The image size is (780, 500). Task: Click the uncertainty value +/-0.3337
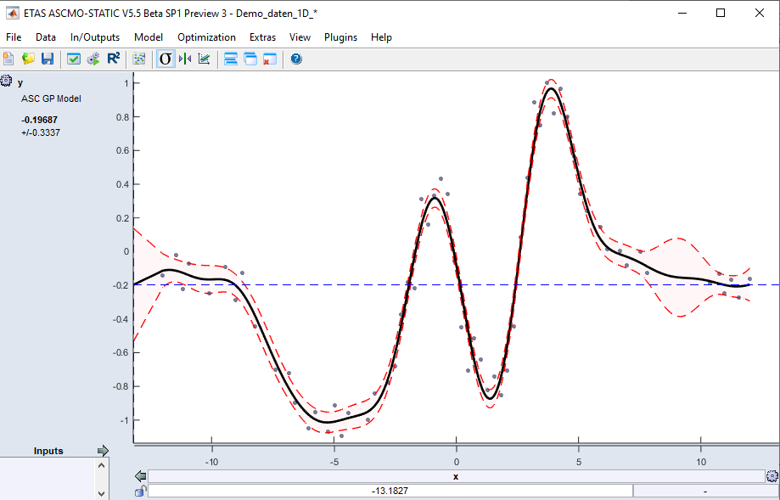click(x=41, y=132)
